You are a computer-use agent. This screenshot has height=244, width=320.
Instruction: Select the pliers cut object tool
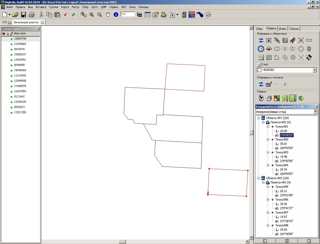pos(293,40)
